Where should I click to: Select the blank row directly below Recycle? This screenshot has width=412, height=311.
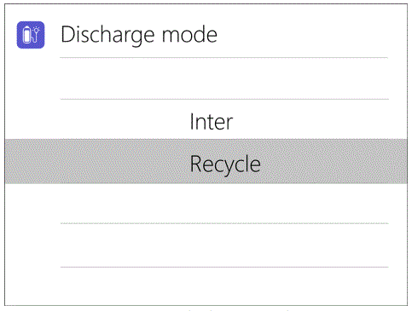(224, 204)
